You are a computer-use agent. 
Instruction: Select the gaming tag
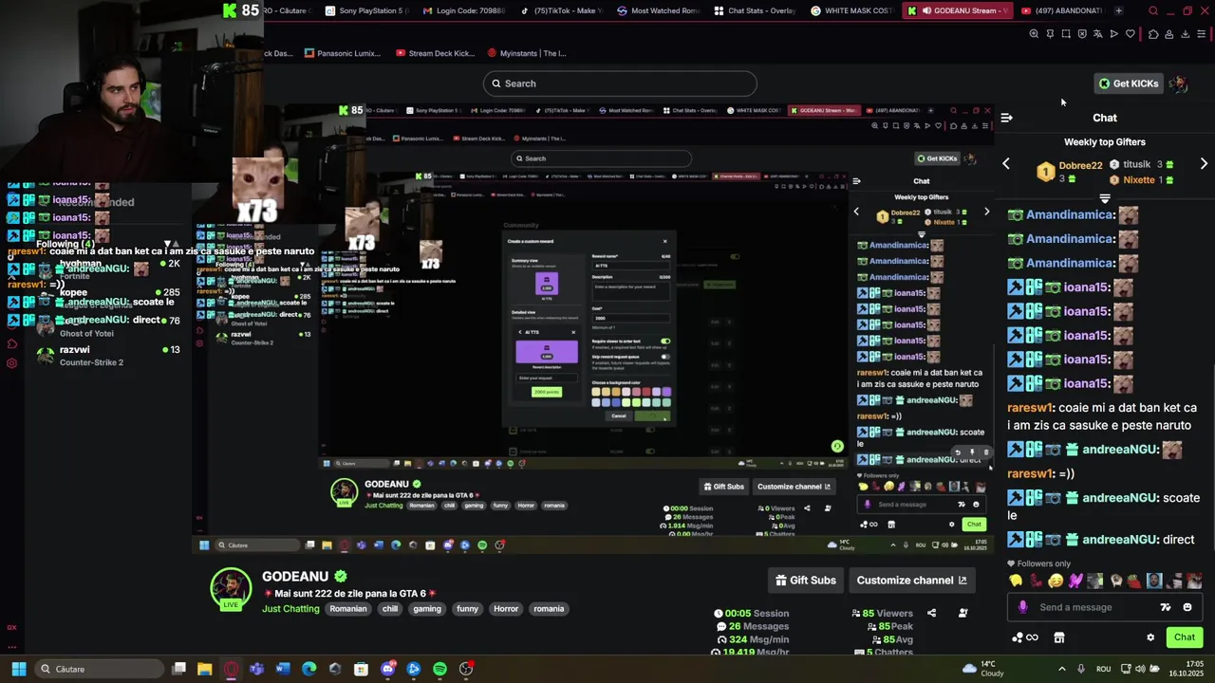point(427,609)
